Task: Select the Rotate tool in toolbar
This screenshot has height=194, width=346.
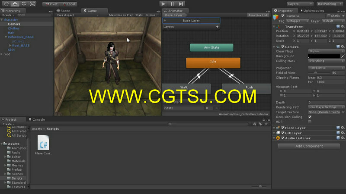Action: coord(24,4)
